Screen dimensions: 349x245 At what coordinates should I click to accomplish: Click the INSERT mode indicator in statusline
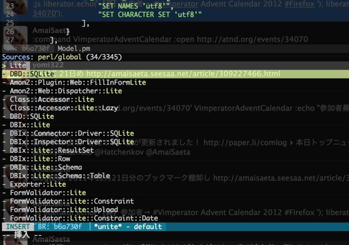(x=18, y=227)
